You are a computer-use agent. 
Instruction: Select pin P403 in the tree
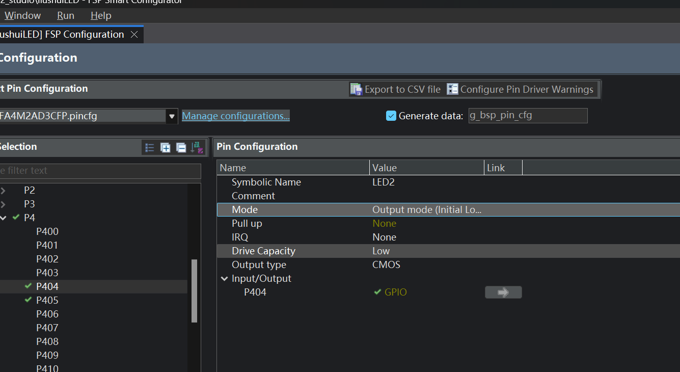coord(47,273)
